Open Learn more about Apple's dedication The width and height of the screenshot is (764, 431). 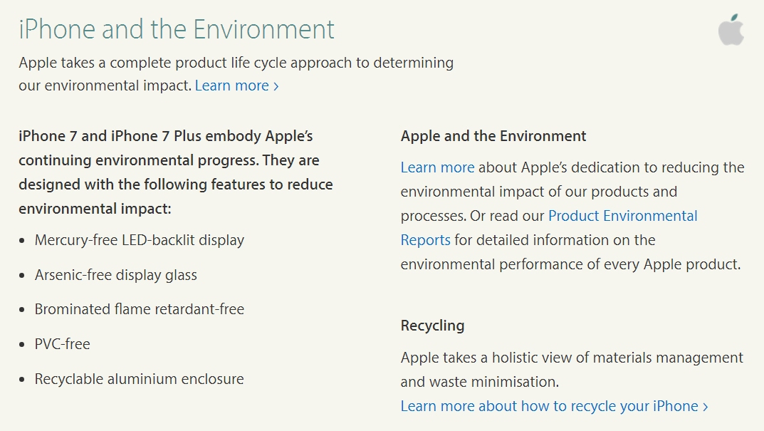[x=437, y=167]
